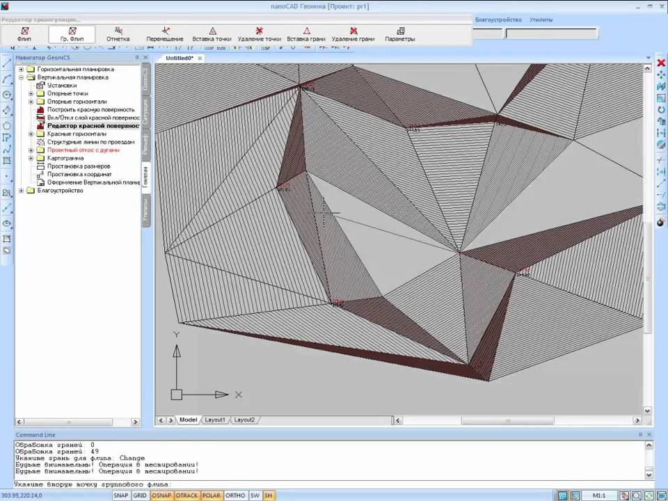Select the Гр. Флип group flip tool
The height and width of the screenshot is (501, 668).
click(72, 34)
